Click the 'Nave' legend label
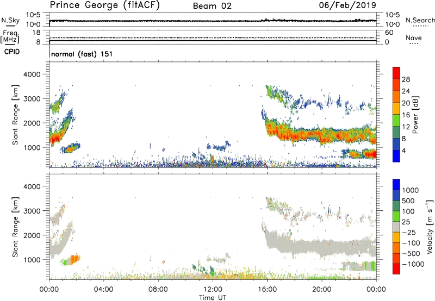The image size is (435, 301). [413, 37]
